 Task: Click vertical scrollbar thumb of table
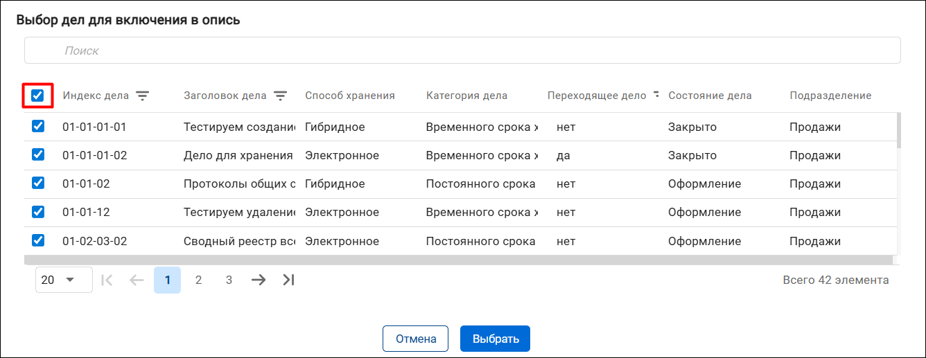(x=899, y=130)
